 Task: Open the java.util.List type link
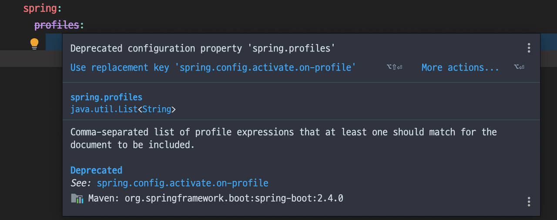(104, 109)
